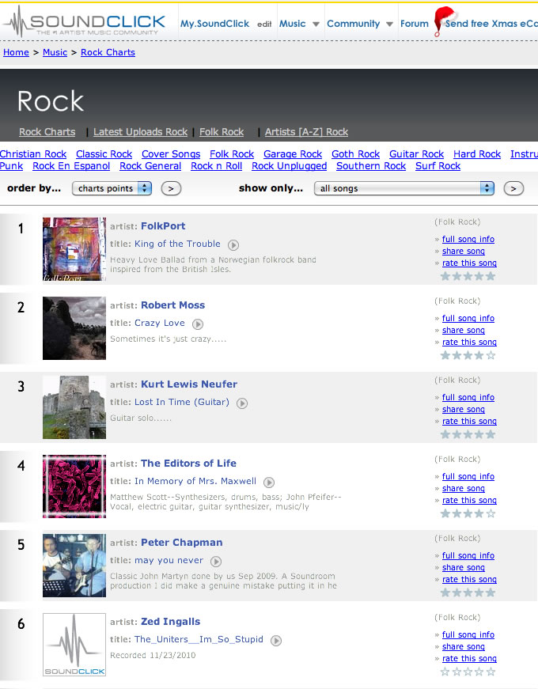The height and width of the screenshot is (689, 538).
Task: Open The Editors of Life thumbnail
Action: pos(74,486)
